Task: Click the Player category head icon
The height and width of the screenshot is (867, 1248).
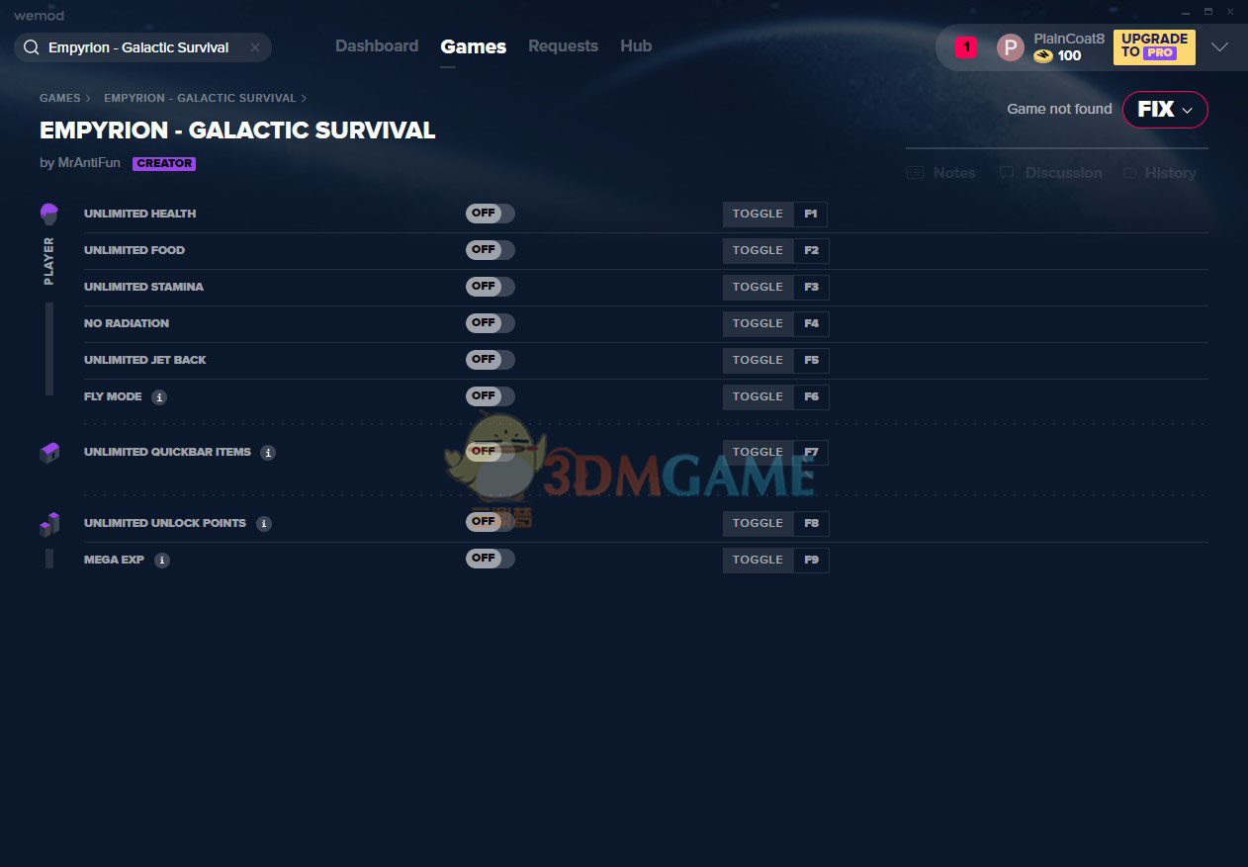Action: pos(49,214)
